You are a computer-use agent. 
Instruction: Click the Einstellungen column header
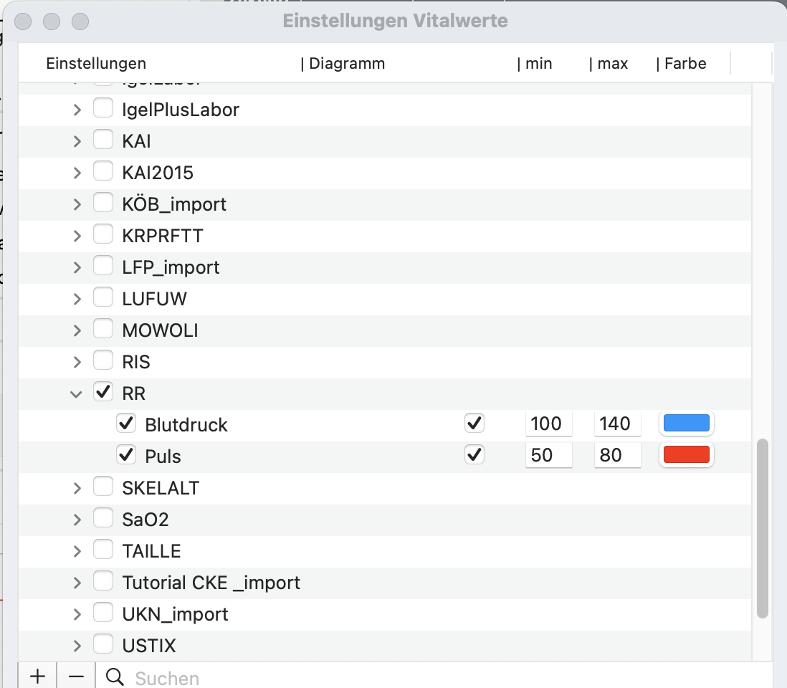tap(96, 64)
